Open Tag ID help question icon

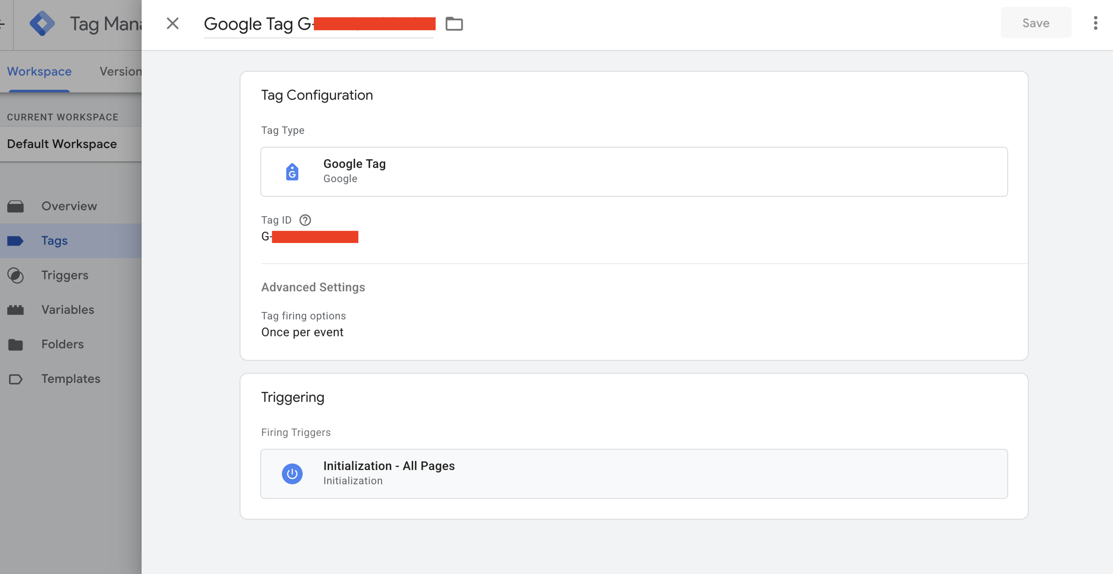305,220
